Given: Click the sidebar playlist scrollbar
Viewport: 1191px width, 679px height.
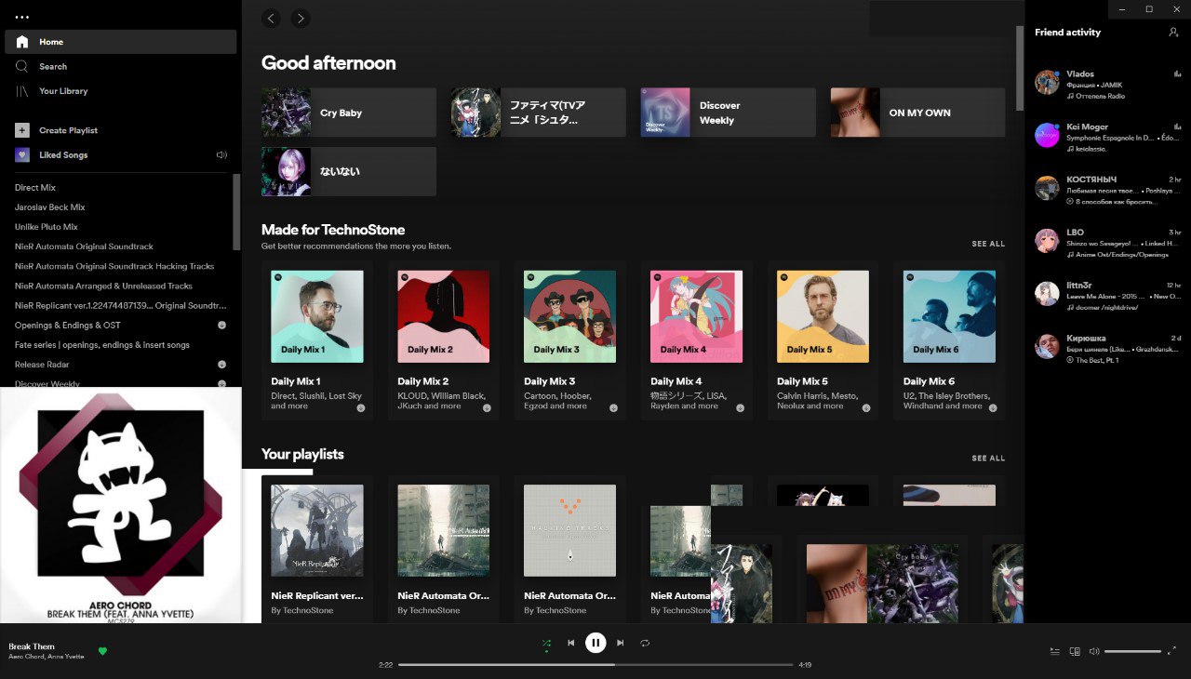Looking at the screenshot, I should click(x=236, y=212).
